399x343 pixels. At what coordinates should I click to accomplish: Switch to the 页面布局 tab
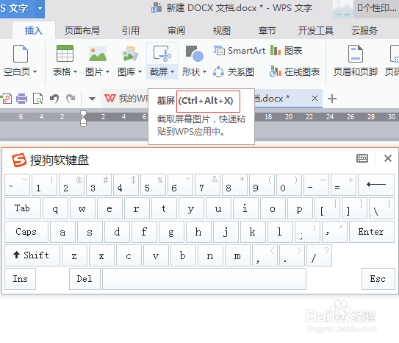click(x=82, y=31)
